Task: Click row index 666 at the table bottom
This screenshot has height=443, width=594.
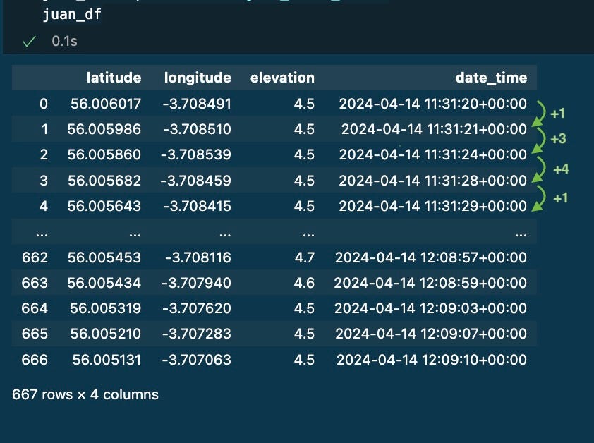Action: click(35, 360)
